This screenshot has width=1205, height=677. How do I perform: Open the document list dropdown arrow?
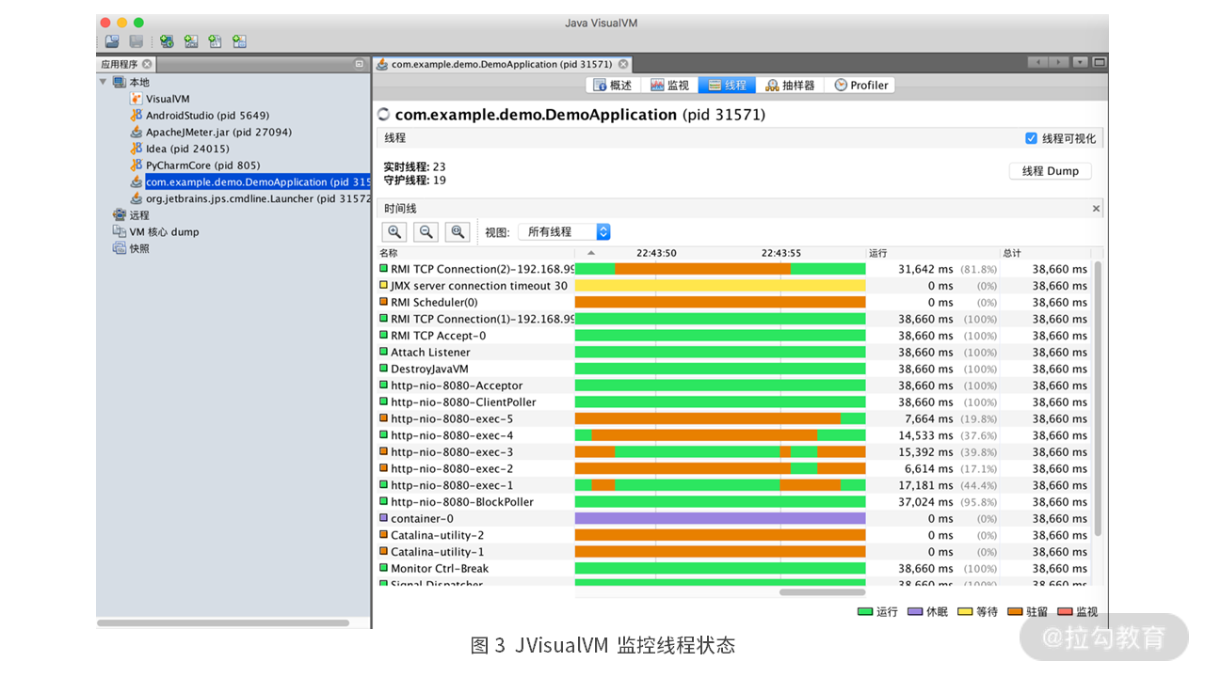coord(1080,63)
